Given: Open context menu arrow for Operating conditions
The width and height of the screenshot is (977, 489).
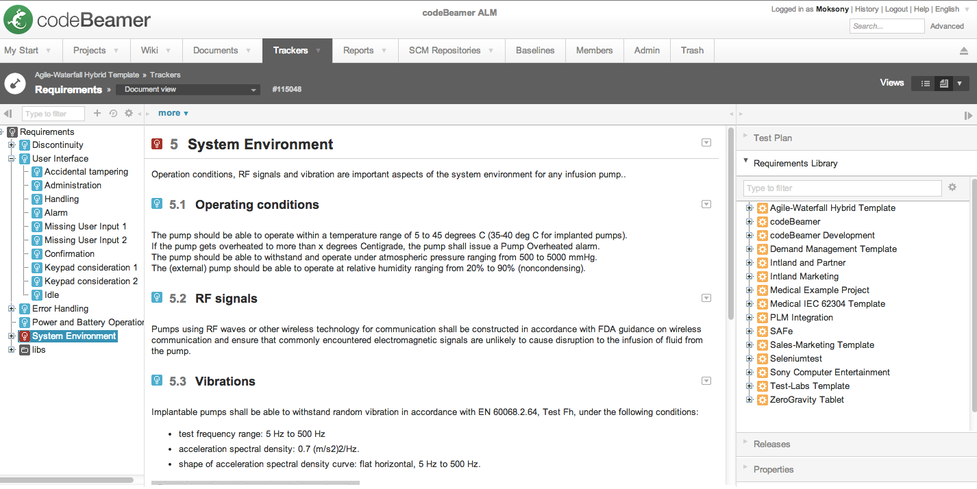Looking at the screenshot, I should click(x=706, y=204).
